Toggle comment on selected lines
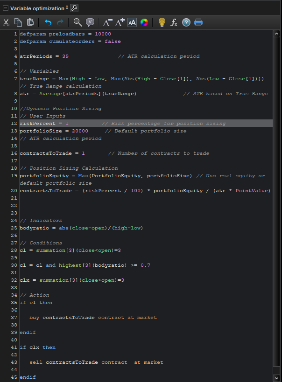This screenshot has height=382, width=282. point(90,22)
